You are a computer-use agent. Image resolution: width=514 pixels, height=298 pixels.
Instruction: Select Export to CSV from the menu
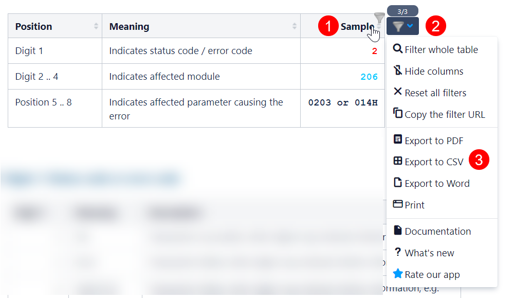(x=434, y=162)
